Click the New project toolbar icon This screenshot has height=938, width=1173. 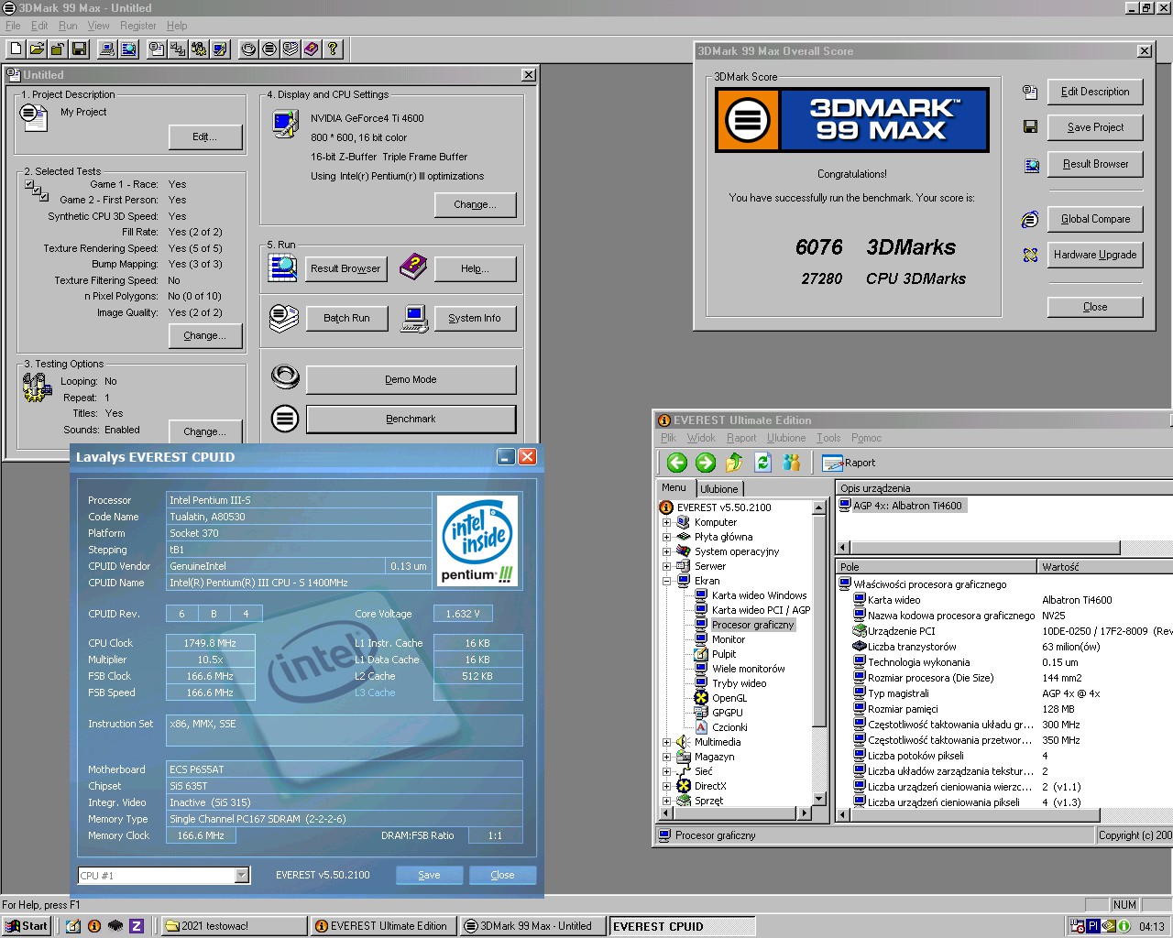(x=16, y=49)
